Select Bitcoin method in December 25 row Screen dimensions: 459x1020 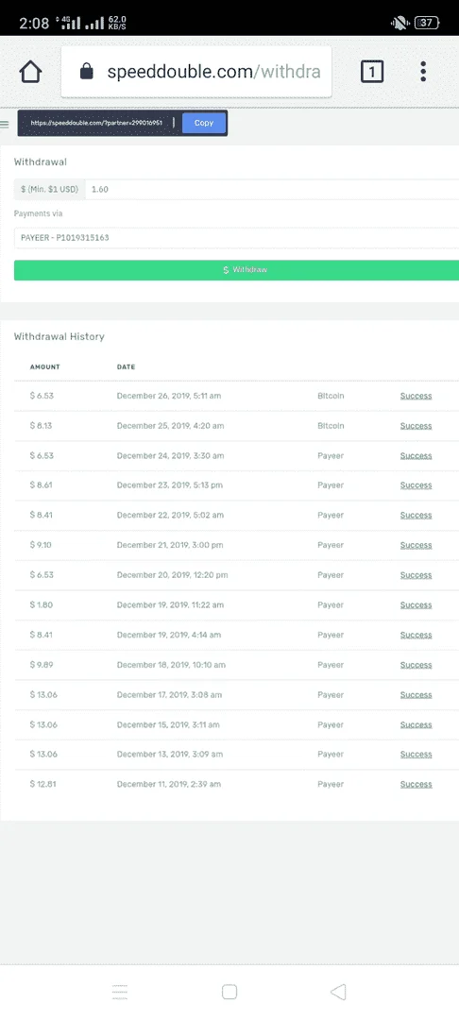click(331, 425)
